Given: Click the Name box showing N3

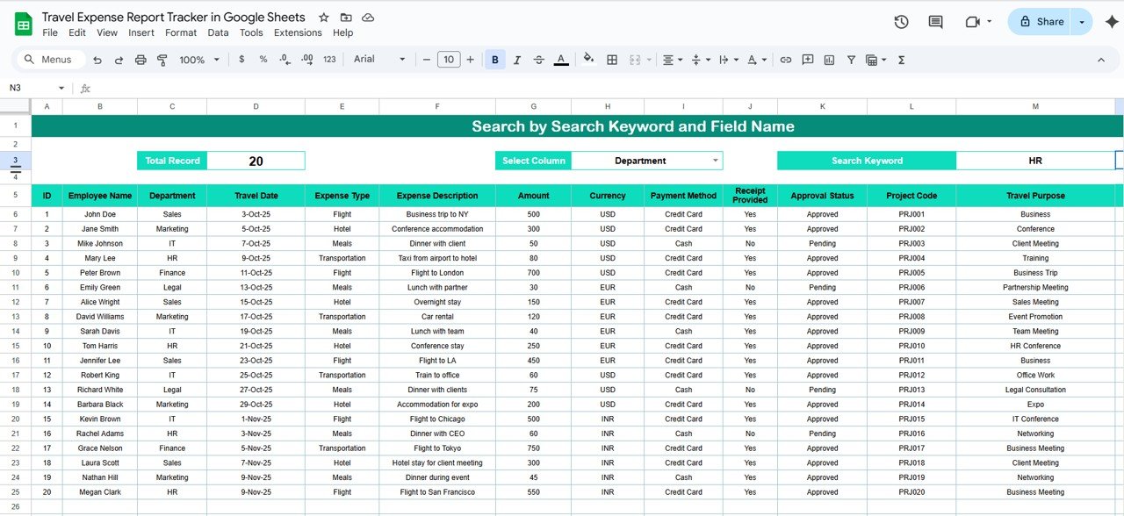Looking at the screenshot, I should 37,88.
